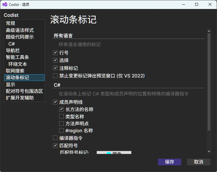Toggle the 行号 checkbox

coord(55,53)
